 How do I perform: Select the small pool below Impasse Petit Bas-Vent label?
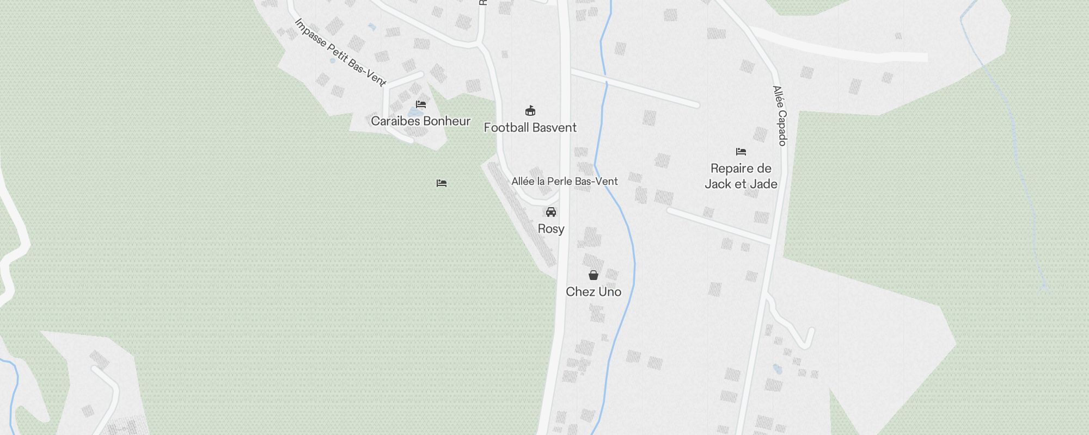click(333, 61)
